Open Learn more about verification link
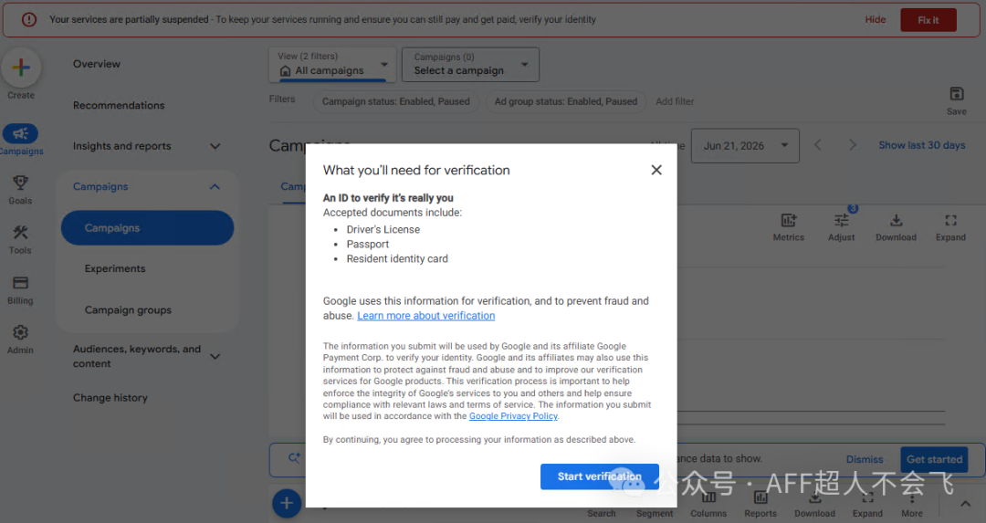986x523 pixels. point(425,316)
